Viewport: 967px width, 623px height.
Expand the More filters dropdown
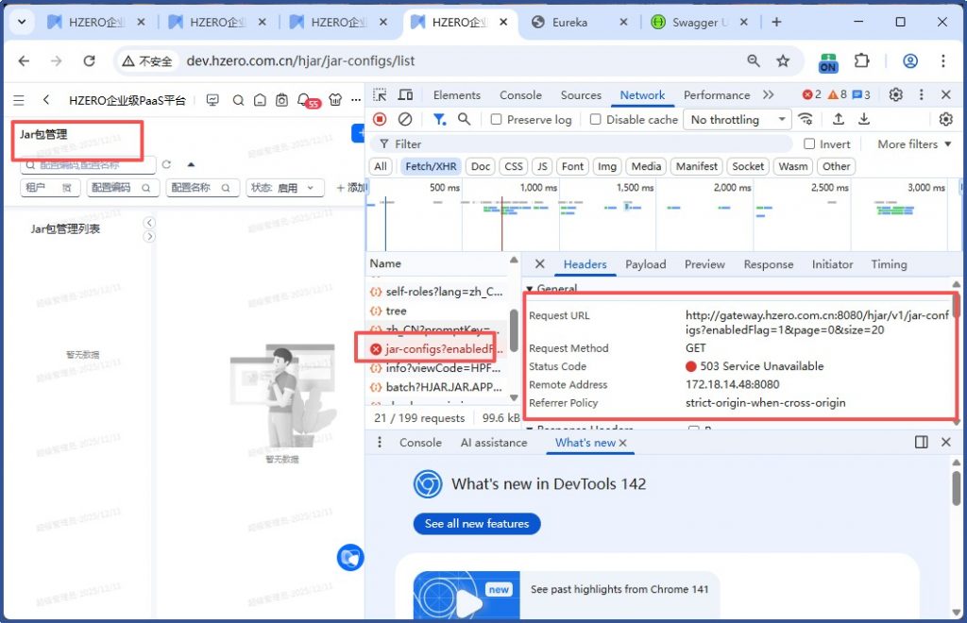914,144
